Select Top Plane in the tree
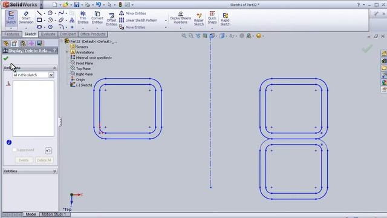This screenshot has height=218, width=387. [x=83, y=68]
